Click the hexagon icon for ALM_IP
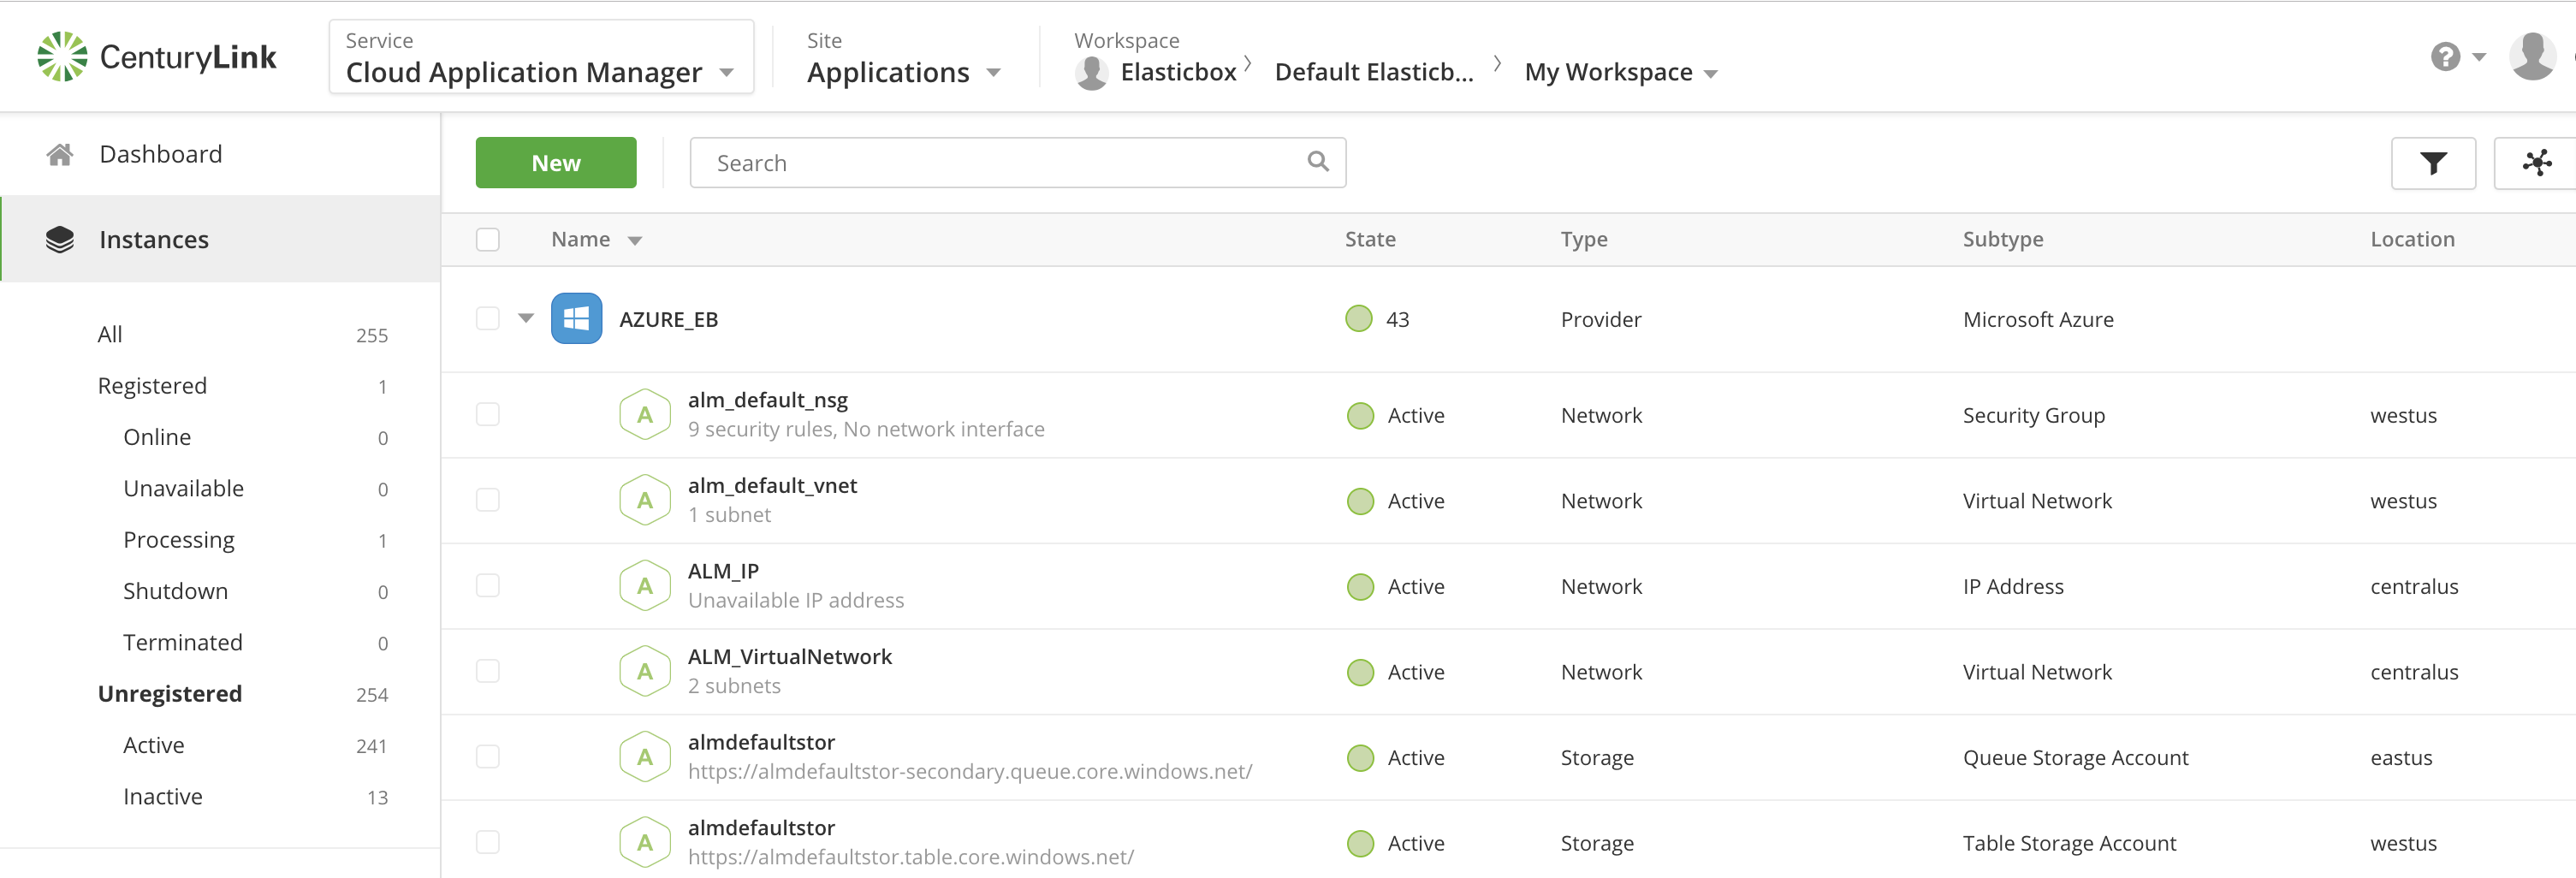Image resolution: width=2576 pixels, height=878 pixels. [x=645, y=586]
